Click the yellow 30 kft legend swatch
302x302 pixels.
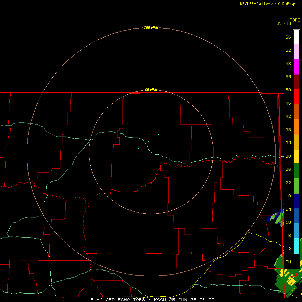coord(296,156)
